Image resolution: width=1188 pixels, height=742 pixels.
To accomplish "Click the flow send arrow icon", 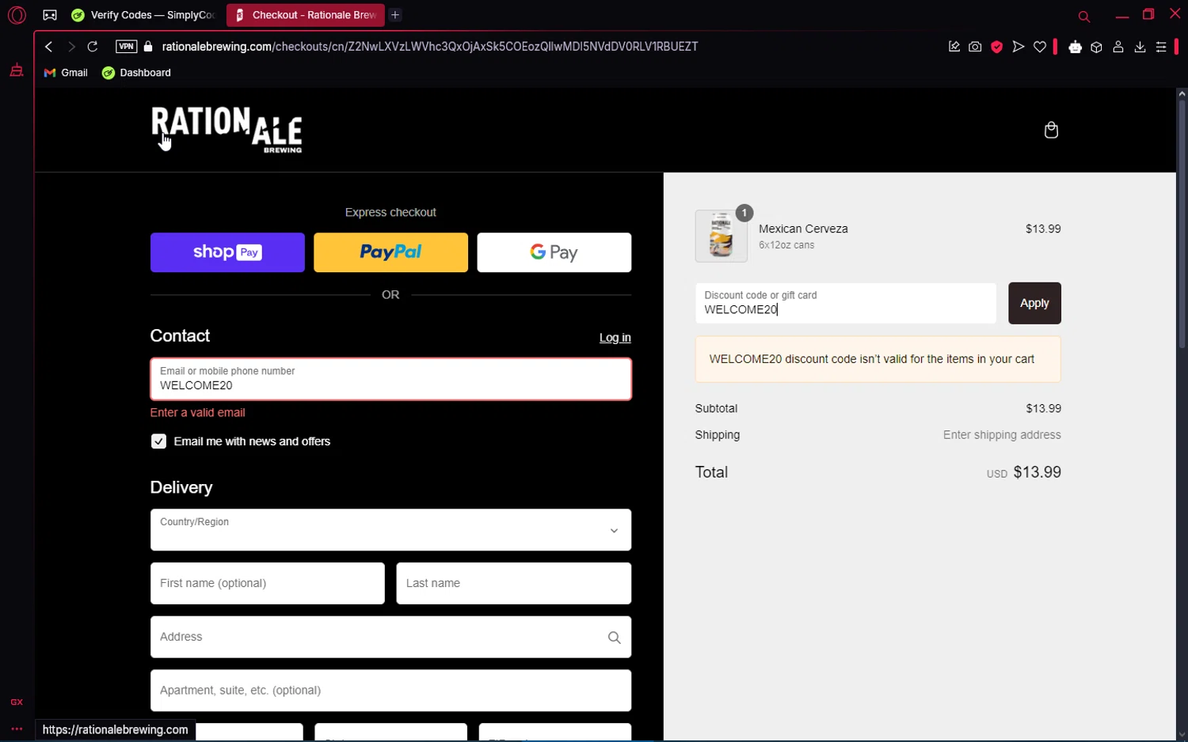I will click(x=1019, y=47).
